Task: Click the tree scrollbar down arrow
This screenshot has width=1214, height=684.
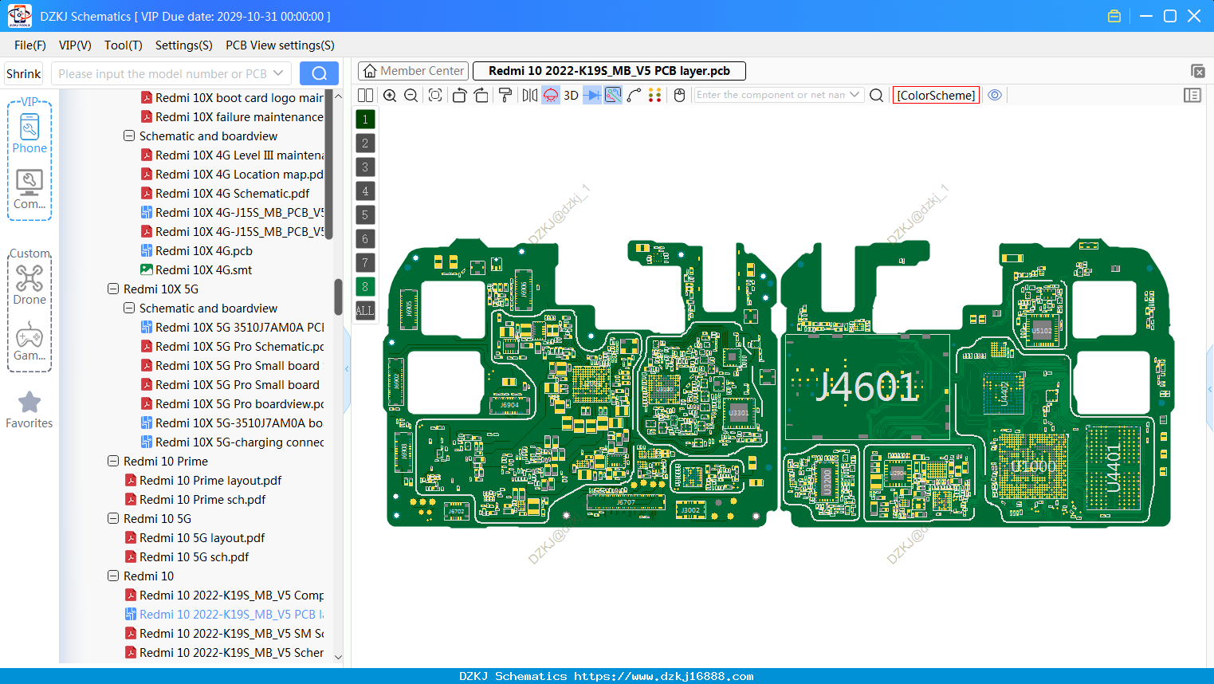Action: (338, 657)
